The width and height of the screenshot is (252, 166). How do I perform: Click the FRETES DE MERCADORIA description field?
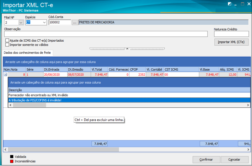tap(163, 22)
